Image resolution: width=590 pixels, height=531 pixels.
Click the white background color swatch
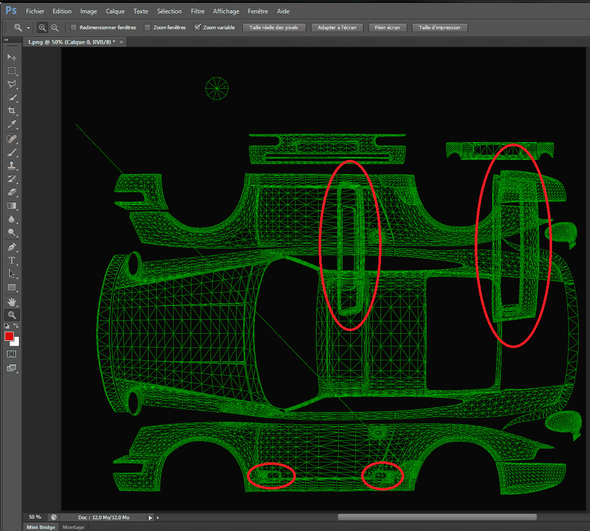coord(15,342)
